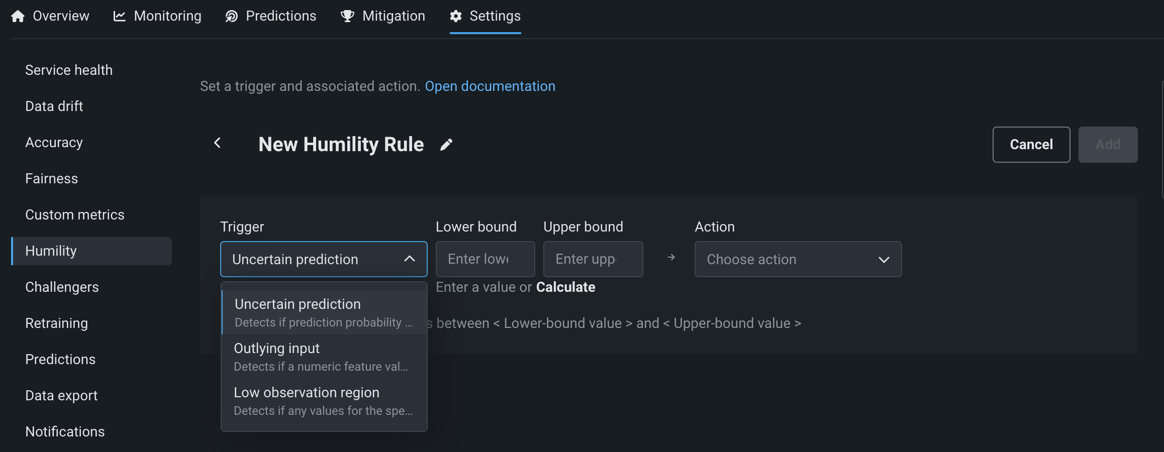The height and width of the screenshot is (452, 1164).
Task: Click the Predictions tab icon in top bar
Action: coord(231,16)
